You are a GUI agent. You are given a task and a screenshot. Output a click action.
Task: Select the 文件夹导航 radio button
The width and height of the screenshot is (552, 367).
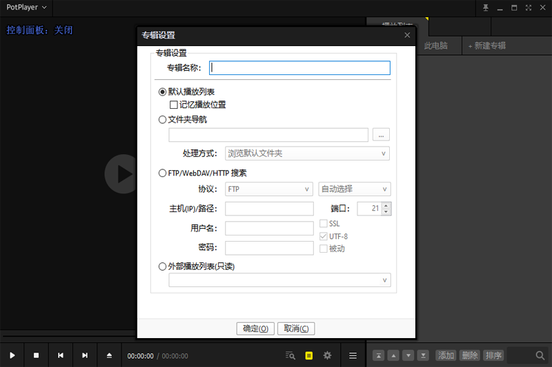pyautogui.click(x=163, y=119)
